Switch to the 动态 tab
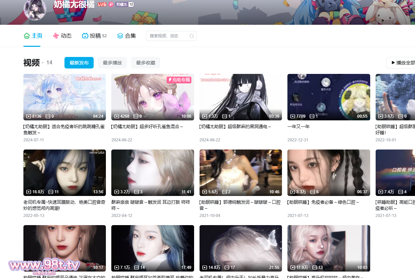 (x=66, y=36)
